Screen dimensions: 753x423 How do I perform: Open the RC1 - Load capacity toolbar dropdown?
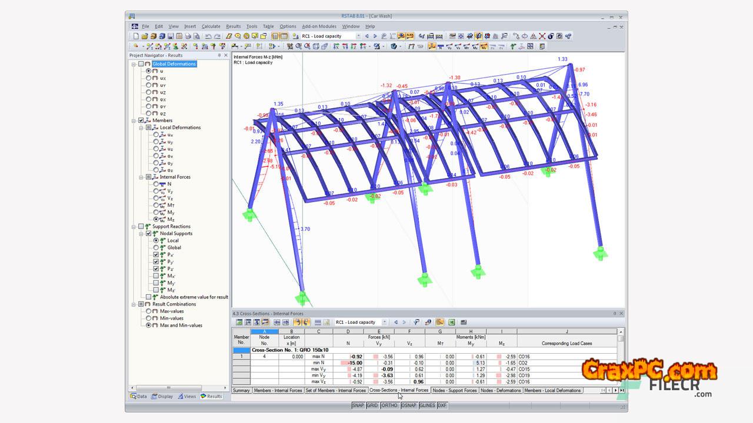coord(358,36)
